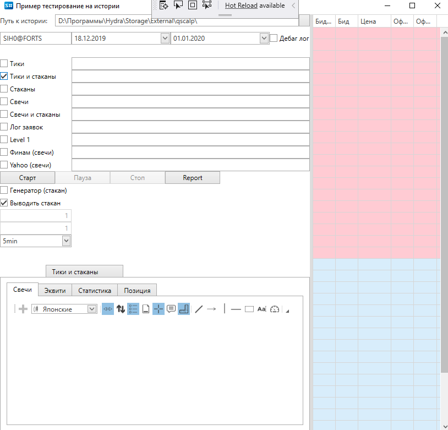Uncheck the Выводить стакан checkbox
Viewport: 448px width, 430px height.
(x=4, y=203)
